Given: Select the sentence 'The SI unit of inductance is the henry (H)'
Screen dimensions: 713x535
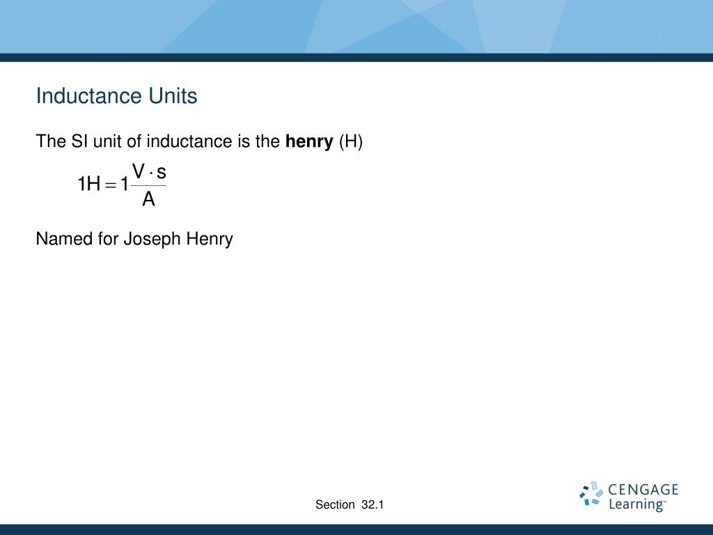Looking at the screenshot, I should (x=199, y=141).
